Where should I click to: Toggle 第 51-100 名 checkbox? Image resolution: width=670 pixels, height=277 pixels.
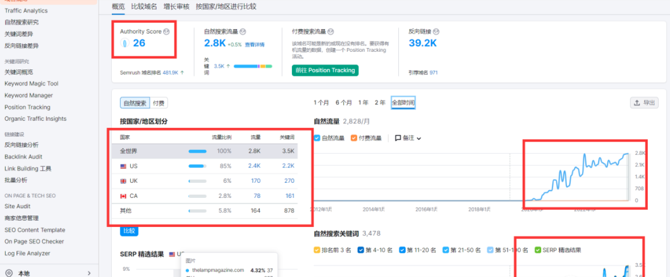tap(490, 250)
